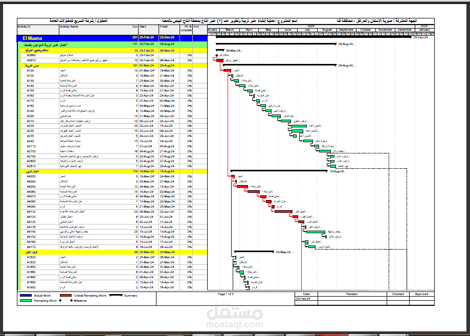Select activity ID A220 cell
Screen dimensions: 470x336
pos(30,126)
